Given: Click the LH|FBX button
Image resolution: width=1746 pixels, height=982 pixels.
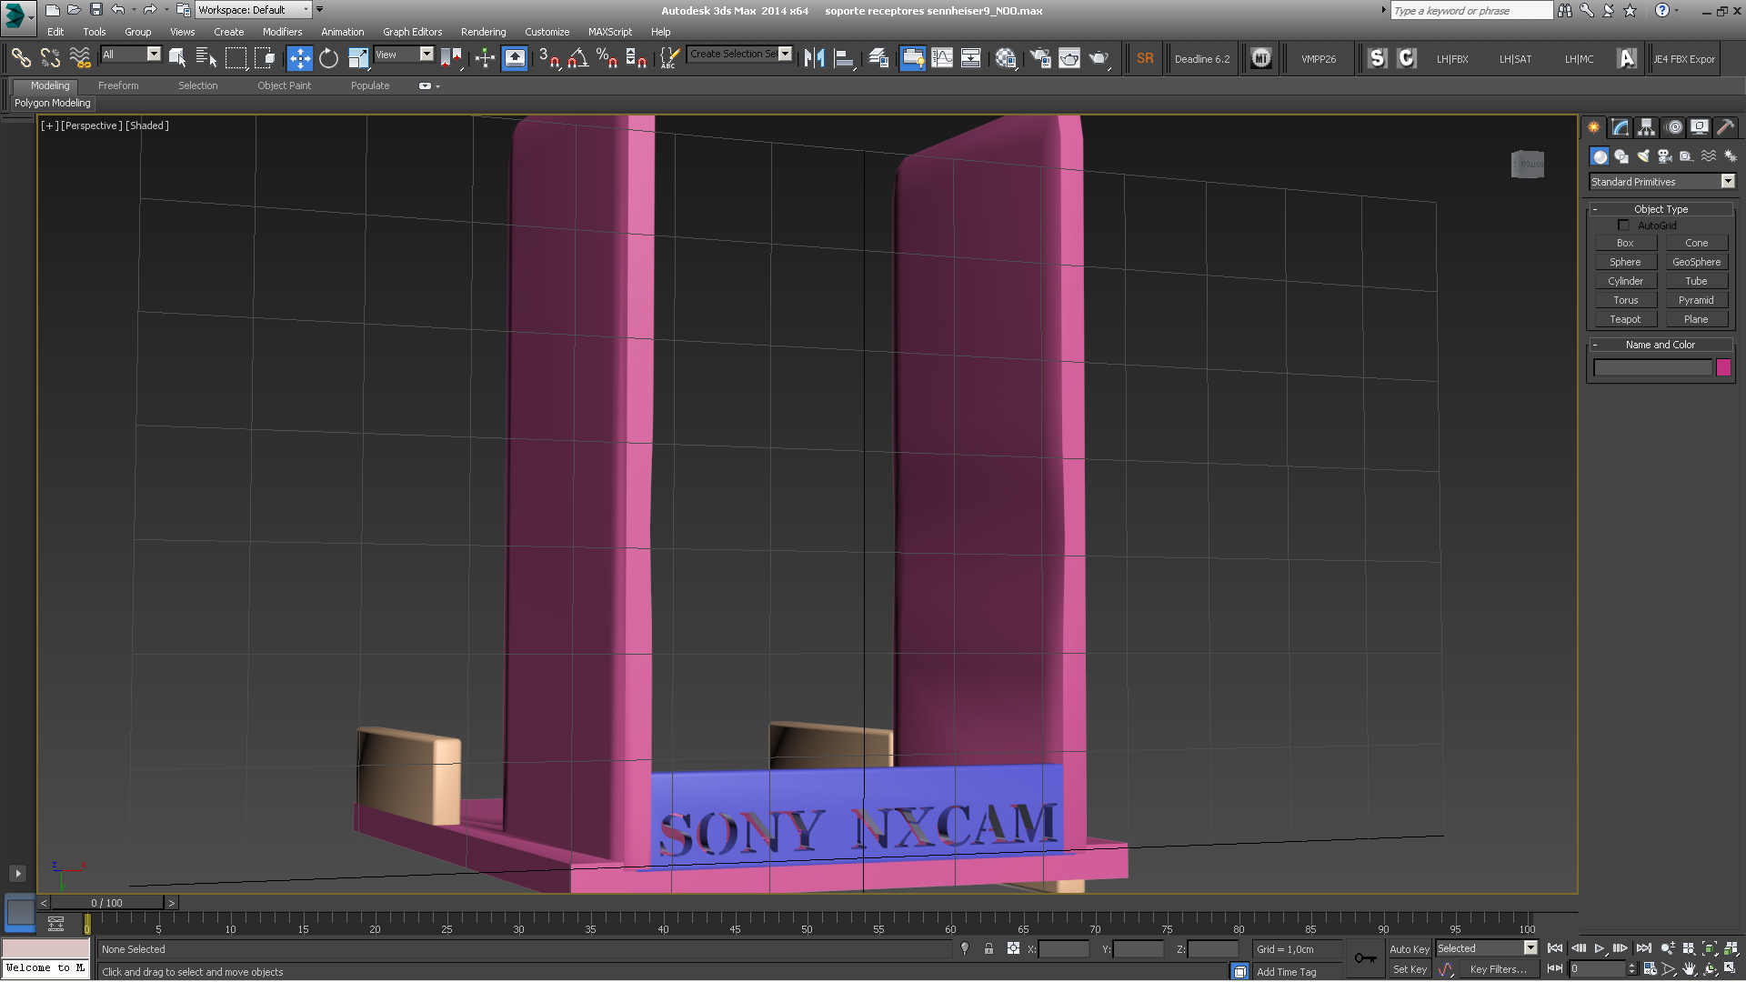Looking at the screenshot, I should coord(1452,58).
